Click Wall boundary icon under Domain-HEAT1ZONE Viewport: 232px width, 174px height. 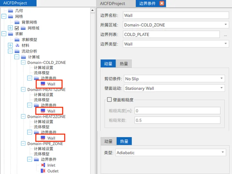coord(43,111)
